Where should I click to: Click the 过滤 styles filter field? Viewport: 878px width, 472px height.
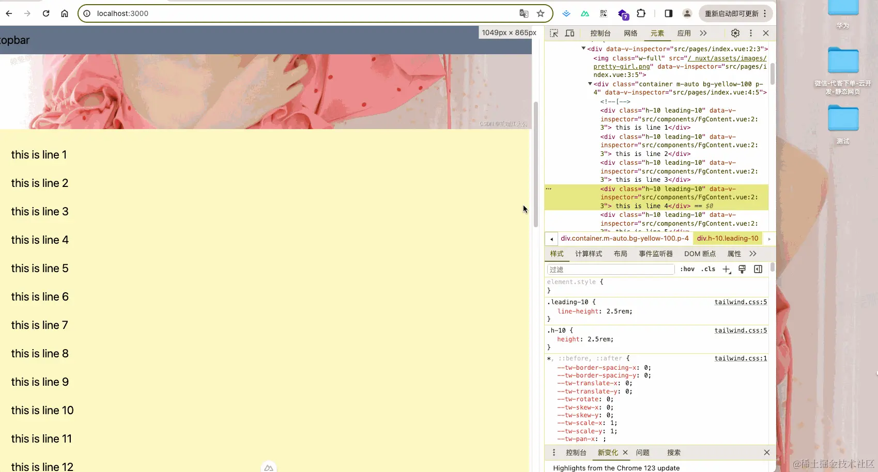click(x=610, y=269)
